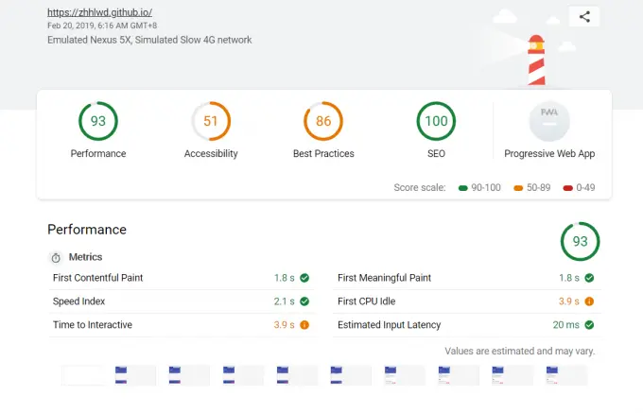643x413 pixels.
Task: Select the Accessibility score gauge 51
Action: (211, 121)
